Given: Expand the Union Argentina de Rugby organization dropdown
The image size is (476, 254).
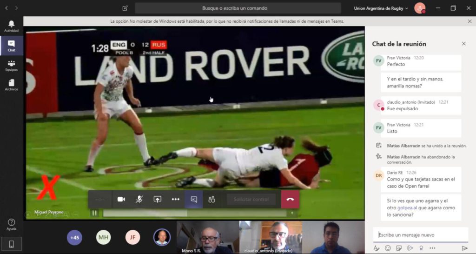Looking at the screenshot, I should [381, 8].
